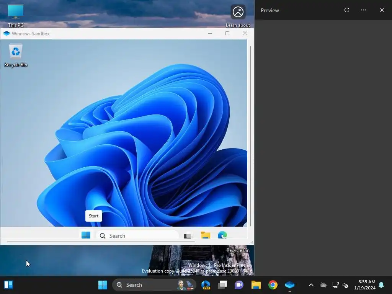Select This PC desktop icon
This screenshot has height=294, width=392.
click(x=15, y=15)
